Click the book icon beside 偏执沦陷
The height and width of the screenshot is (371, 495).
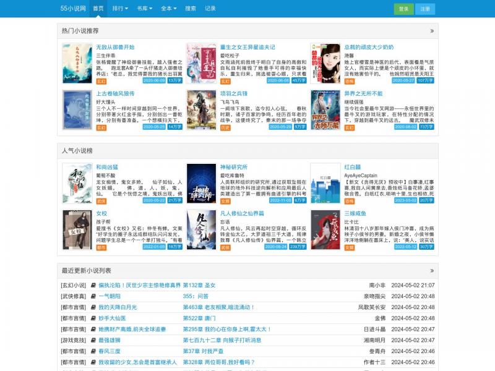tap(93, 285)
